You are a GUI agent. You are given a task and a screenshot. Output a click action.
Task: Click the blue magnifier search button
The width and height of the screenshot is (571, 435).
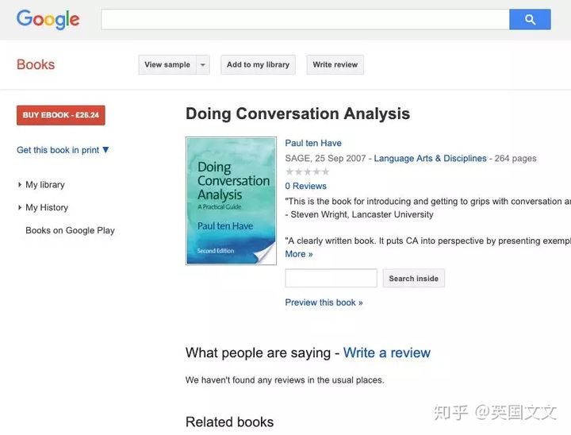(x=530, y=19)
